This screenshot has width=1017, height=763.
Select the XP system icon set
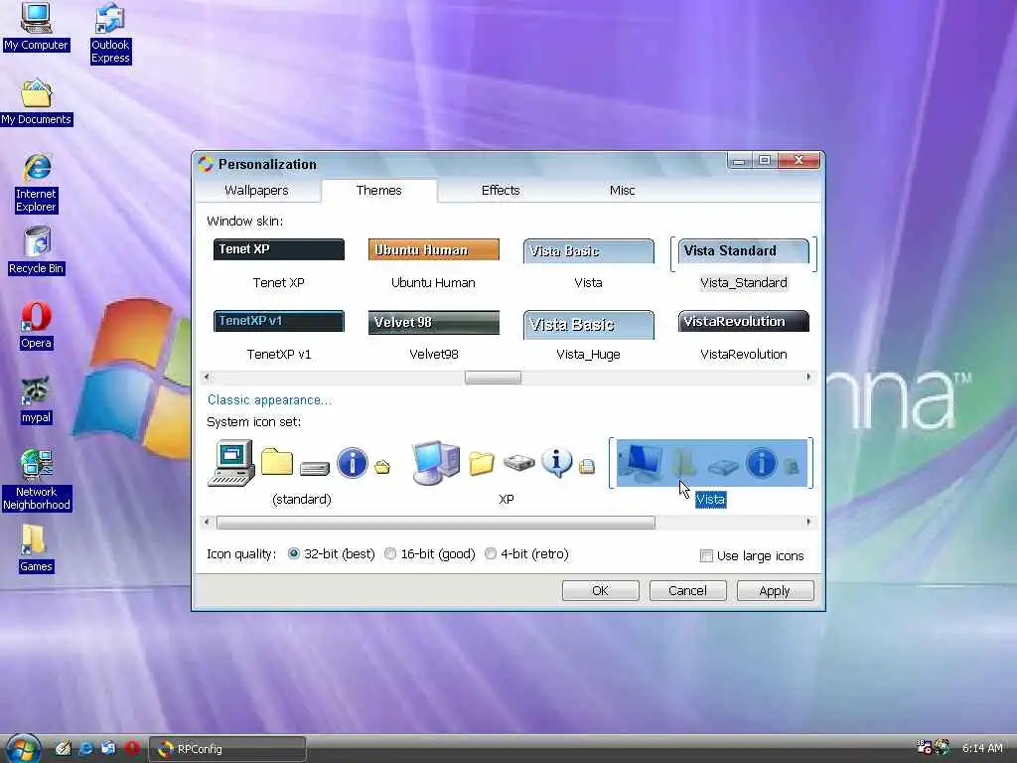click(506, 473)
